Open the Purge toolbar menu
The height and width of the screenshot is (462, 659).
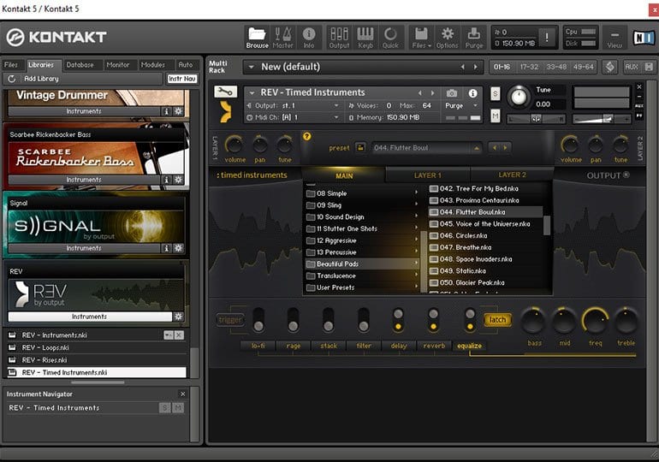(474, 37)
